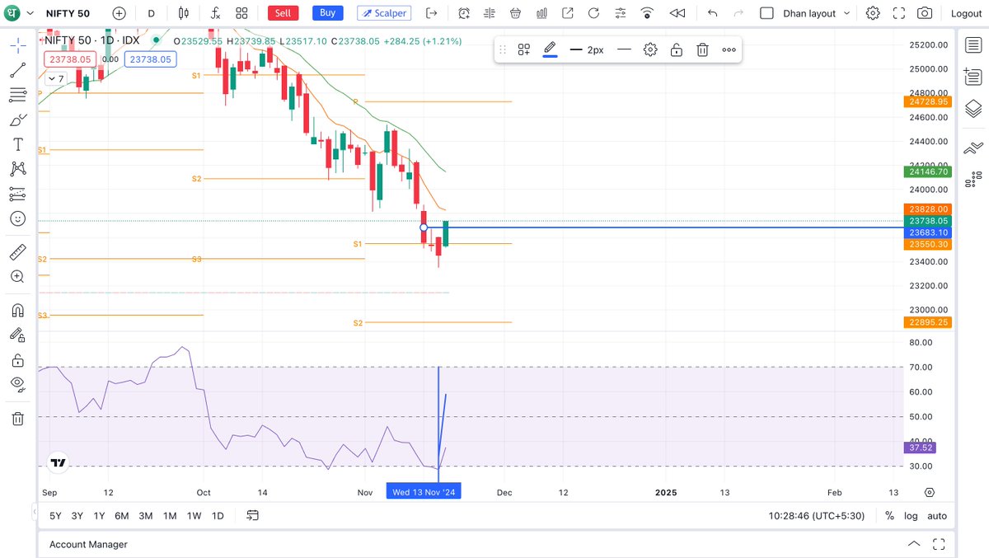The width and height of the screenshot is (989, 558).
Task: Open the candlestick chart type menu
Action: 183,13
